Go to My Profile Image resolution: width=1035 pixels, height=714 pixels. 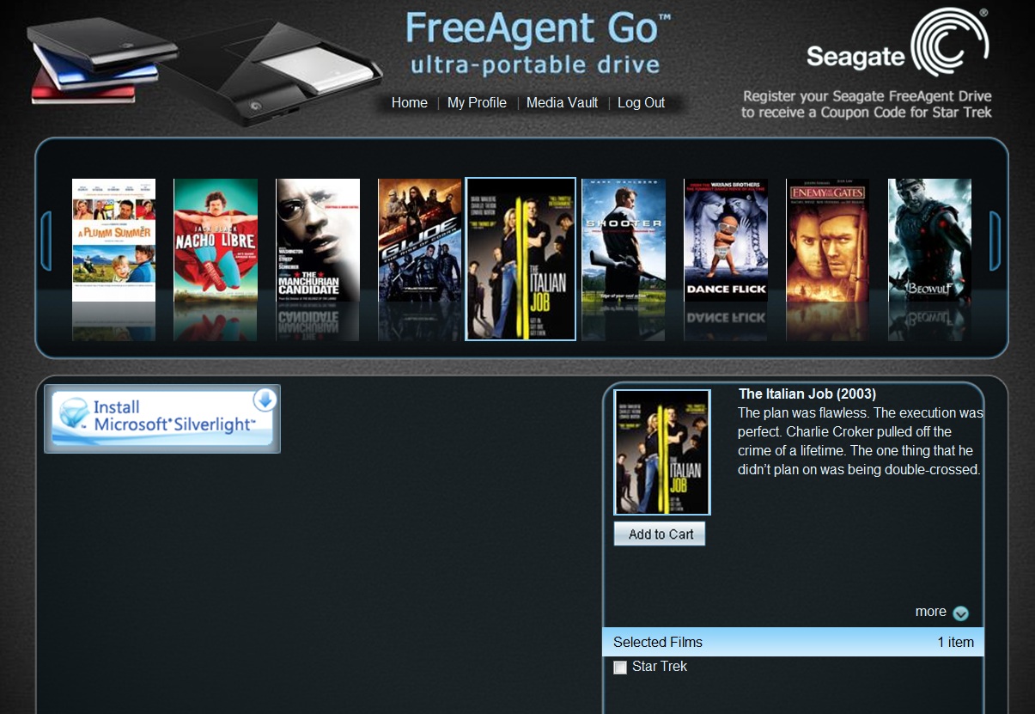coord(477,102)
